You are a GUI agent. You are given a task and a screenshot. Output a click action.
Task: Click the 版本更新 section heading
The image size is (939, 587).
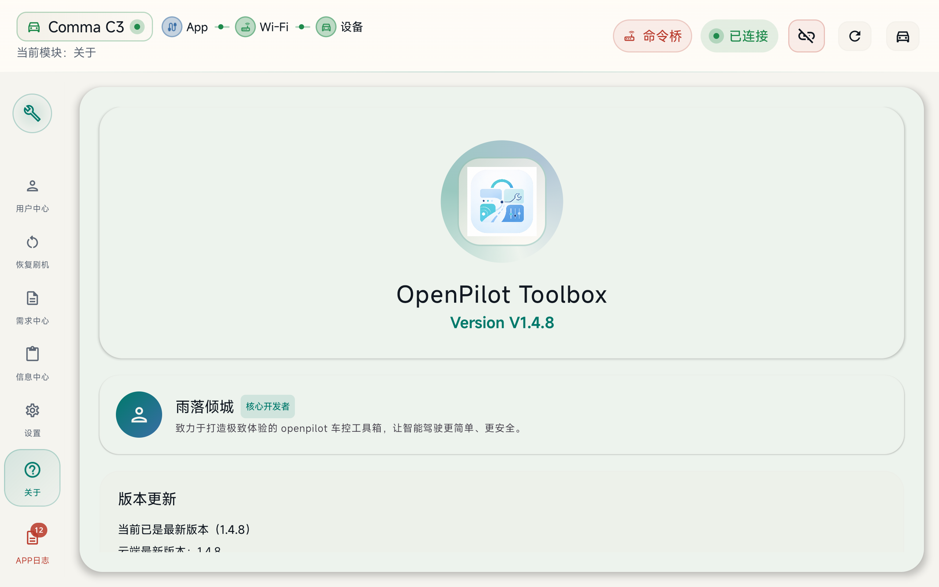147,499
